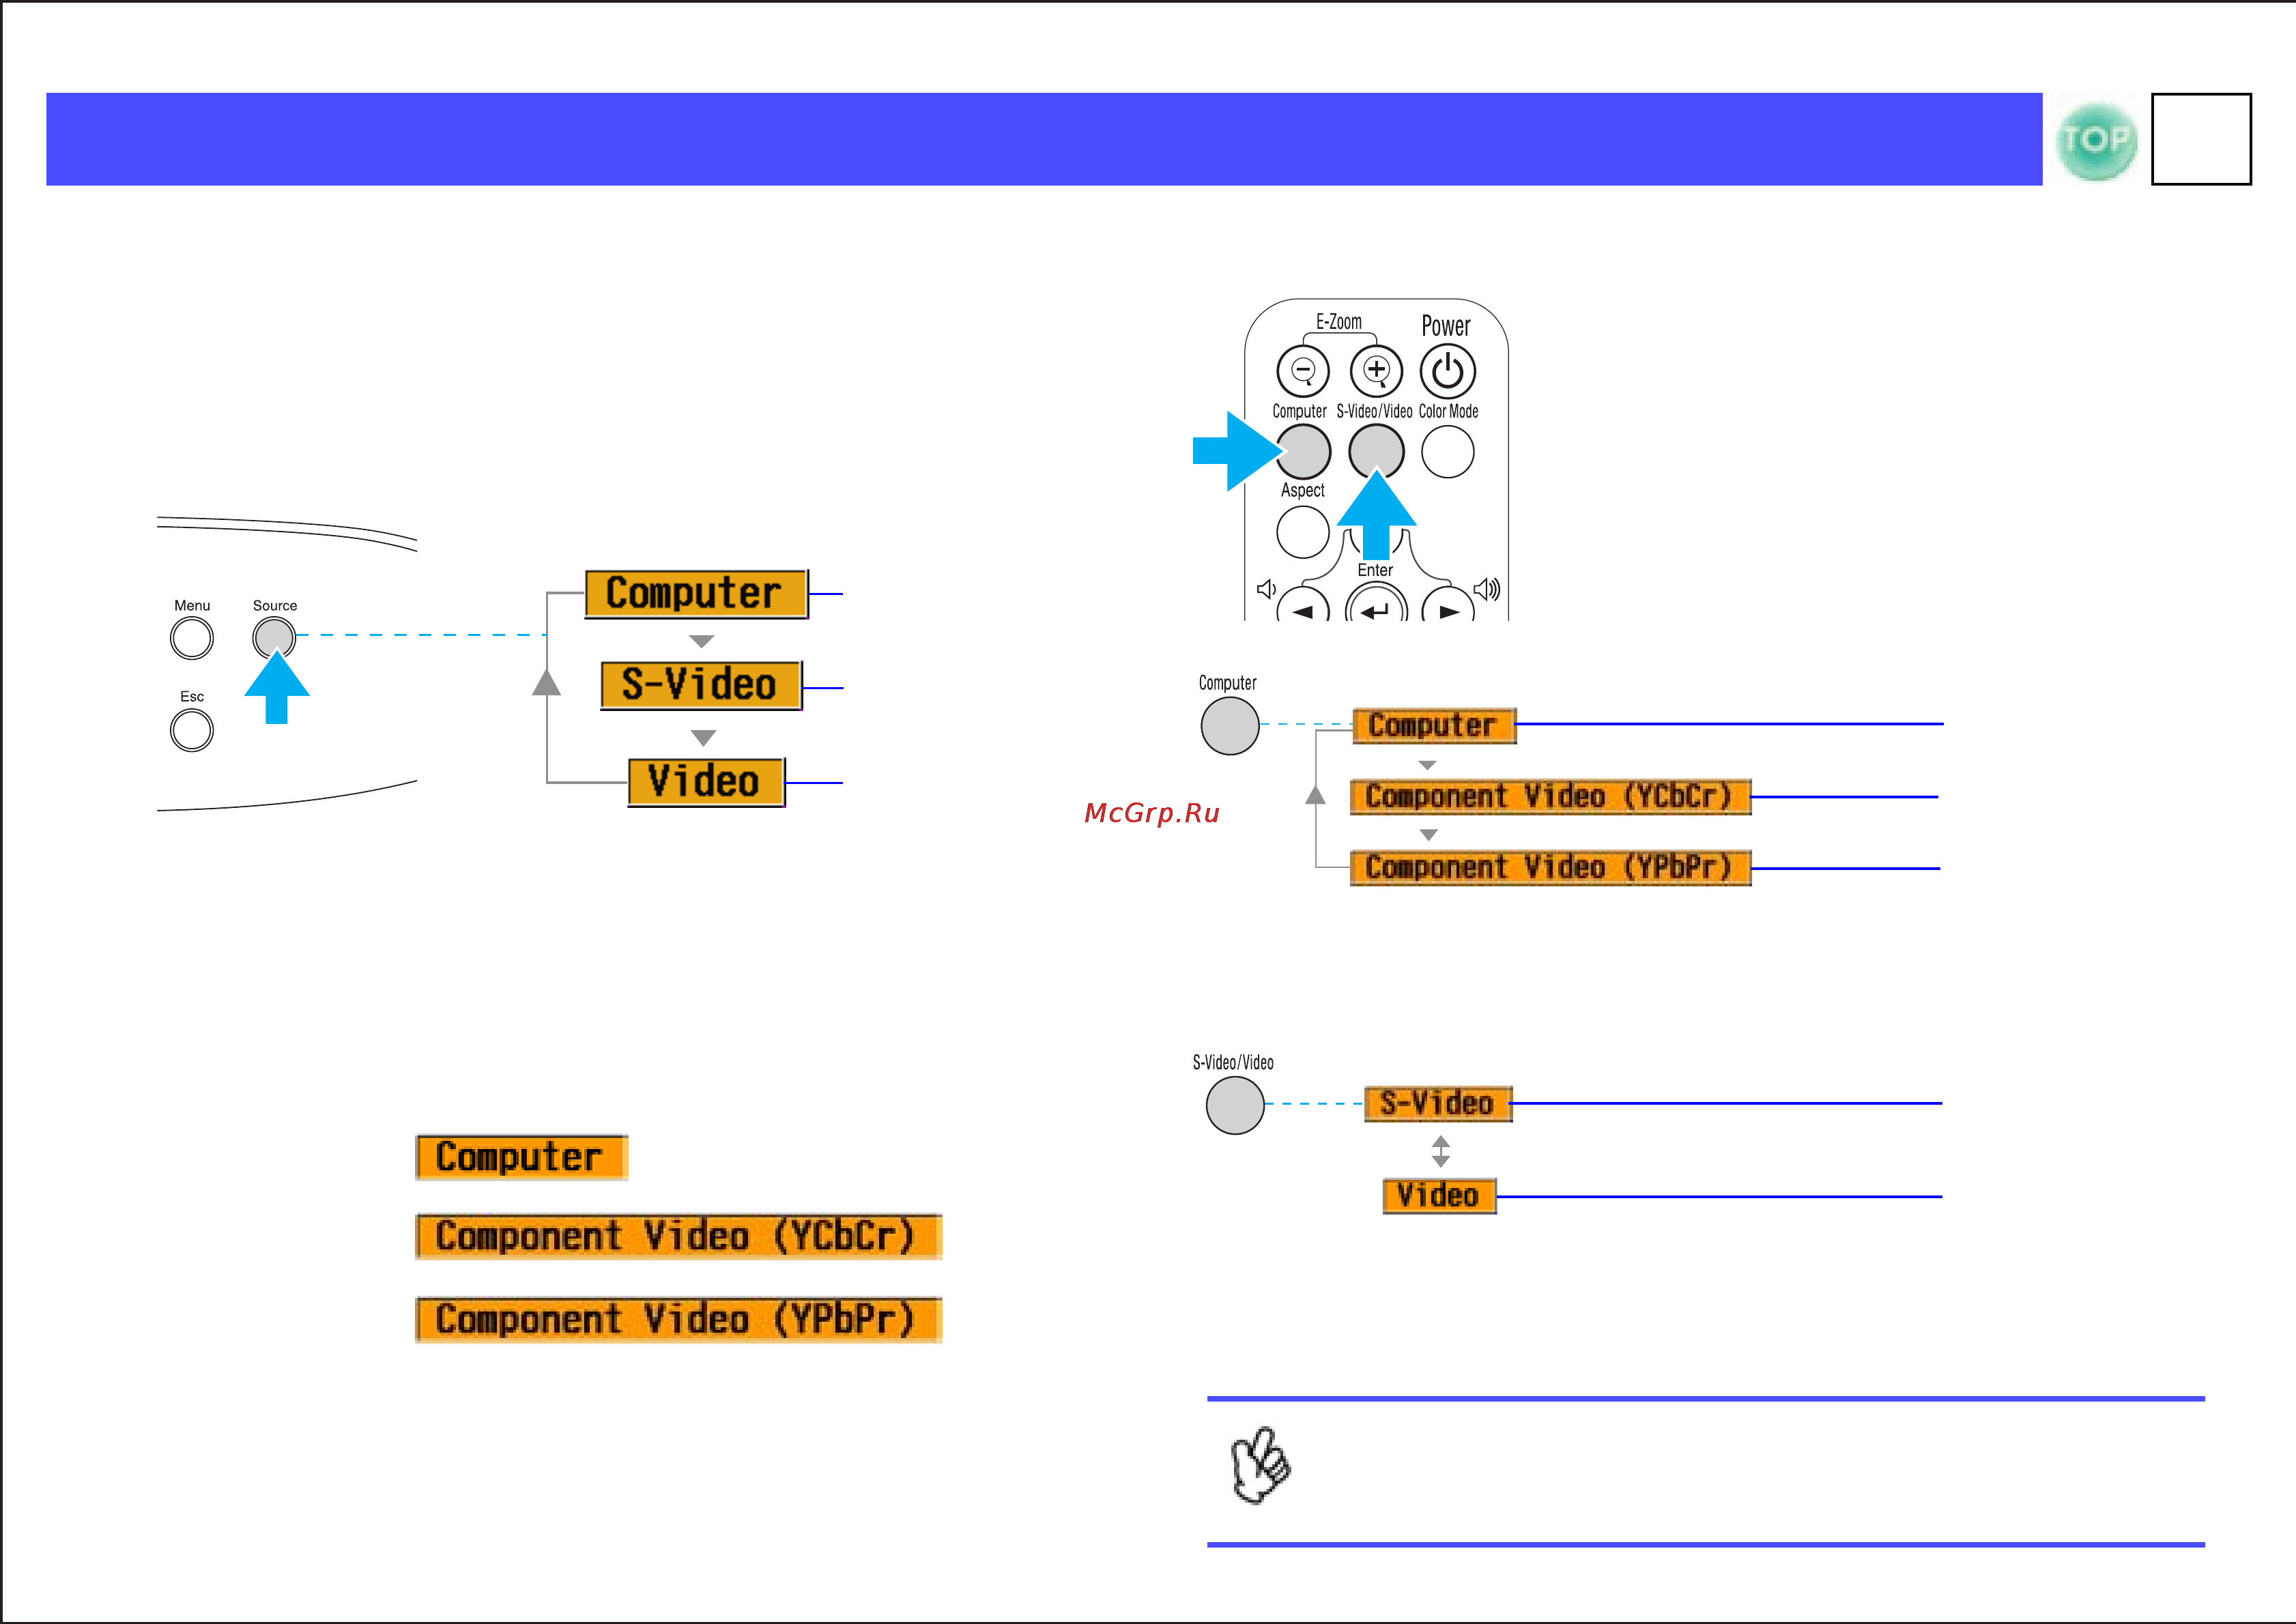Click large Component Video (YPbPr) label
This screenshot has width=2296, height=1624.
(x=678, y=1319)
